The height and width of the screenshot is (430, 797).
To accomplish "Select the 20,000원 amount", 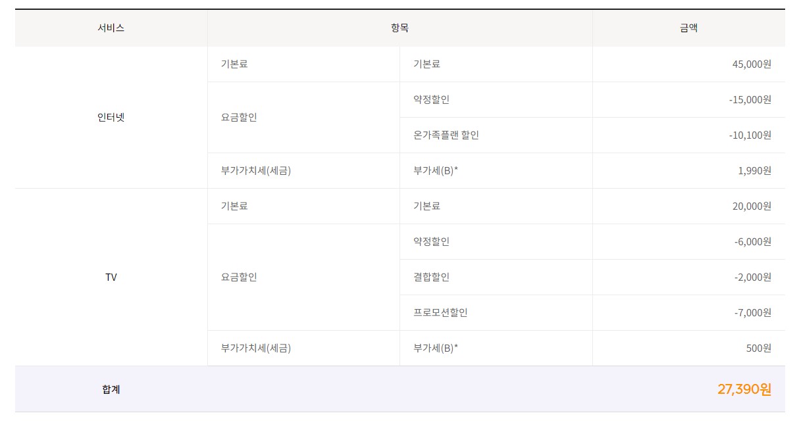I will (751, 206).
